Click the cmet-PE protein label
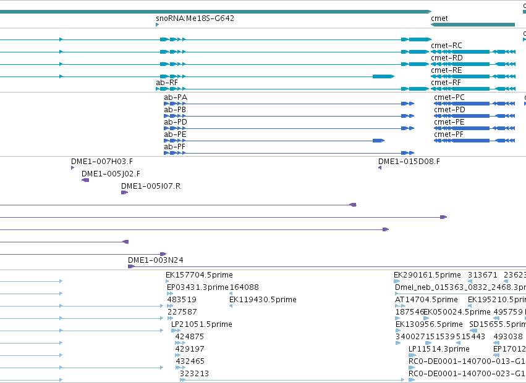The width and height of the screenshot is (526, 383). pyautogui.click(x=449, y=122)
